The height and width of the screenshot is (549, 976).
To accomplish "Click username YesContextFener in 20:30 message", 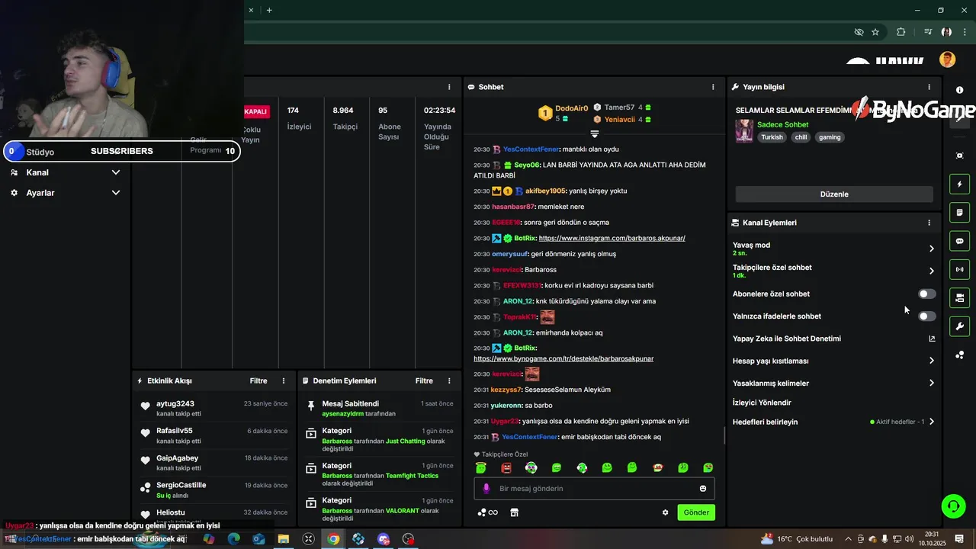I will click(531, 149).
